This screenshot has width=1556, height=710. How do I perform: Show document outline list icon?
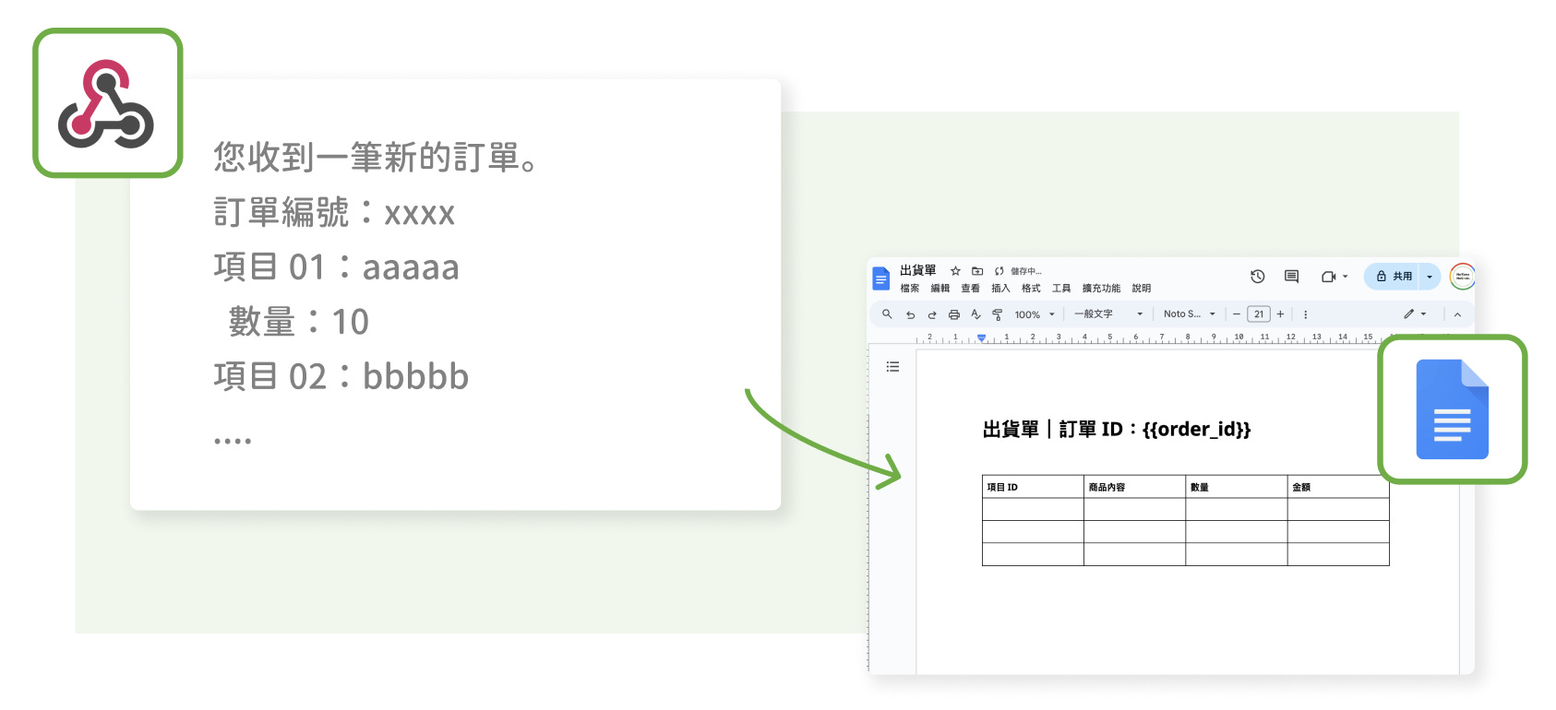click(x=892, y=367)
